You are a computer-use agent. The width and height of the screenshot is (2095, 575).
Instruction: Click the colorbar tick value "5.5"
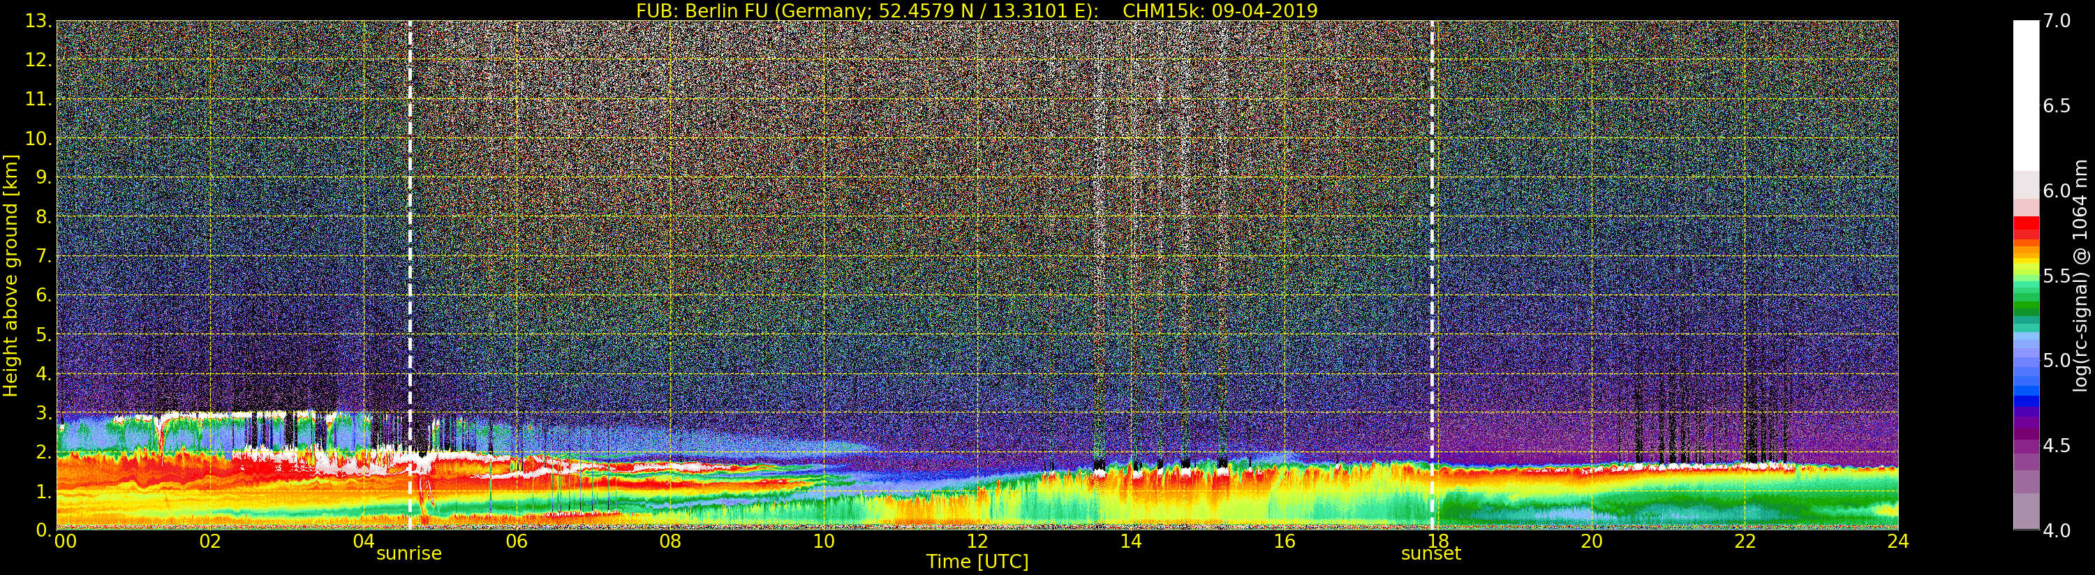point(2057,276)
